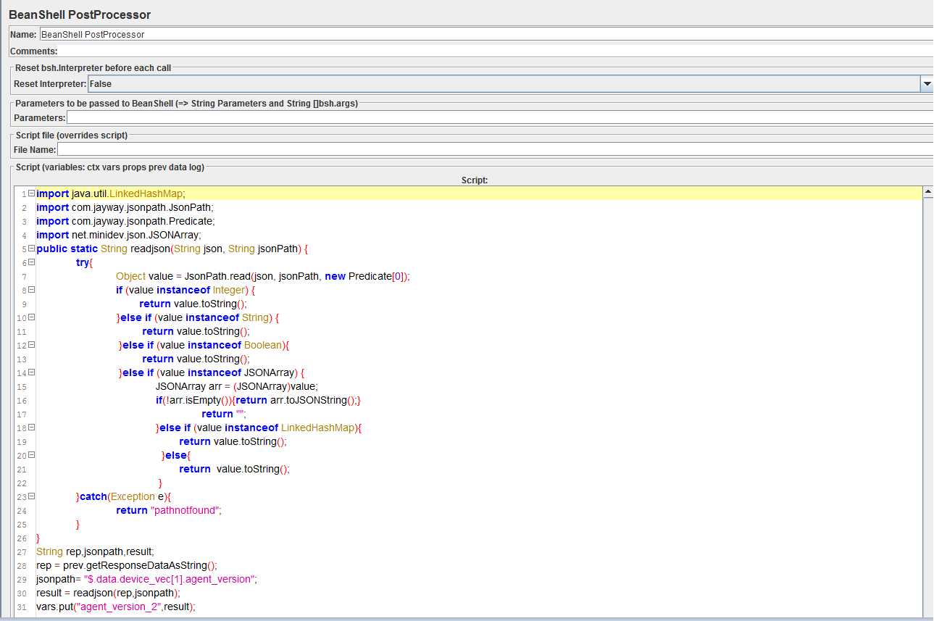Collapse the readjson method at line 5
This screenshot has height=621, width=934.
[x=31, y=249]
